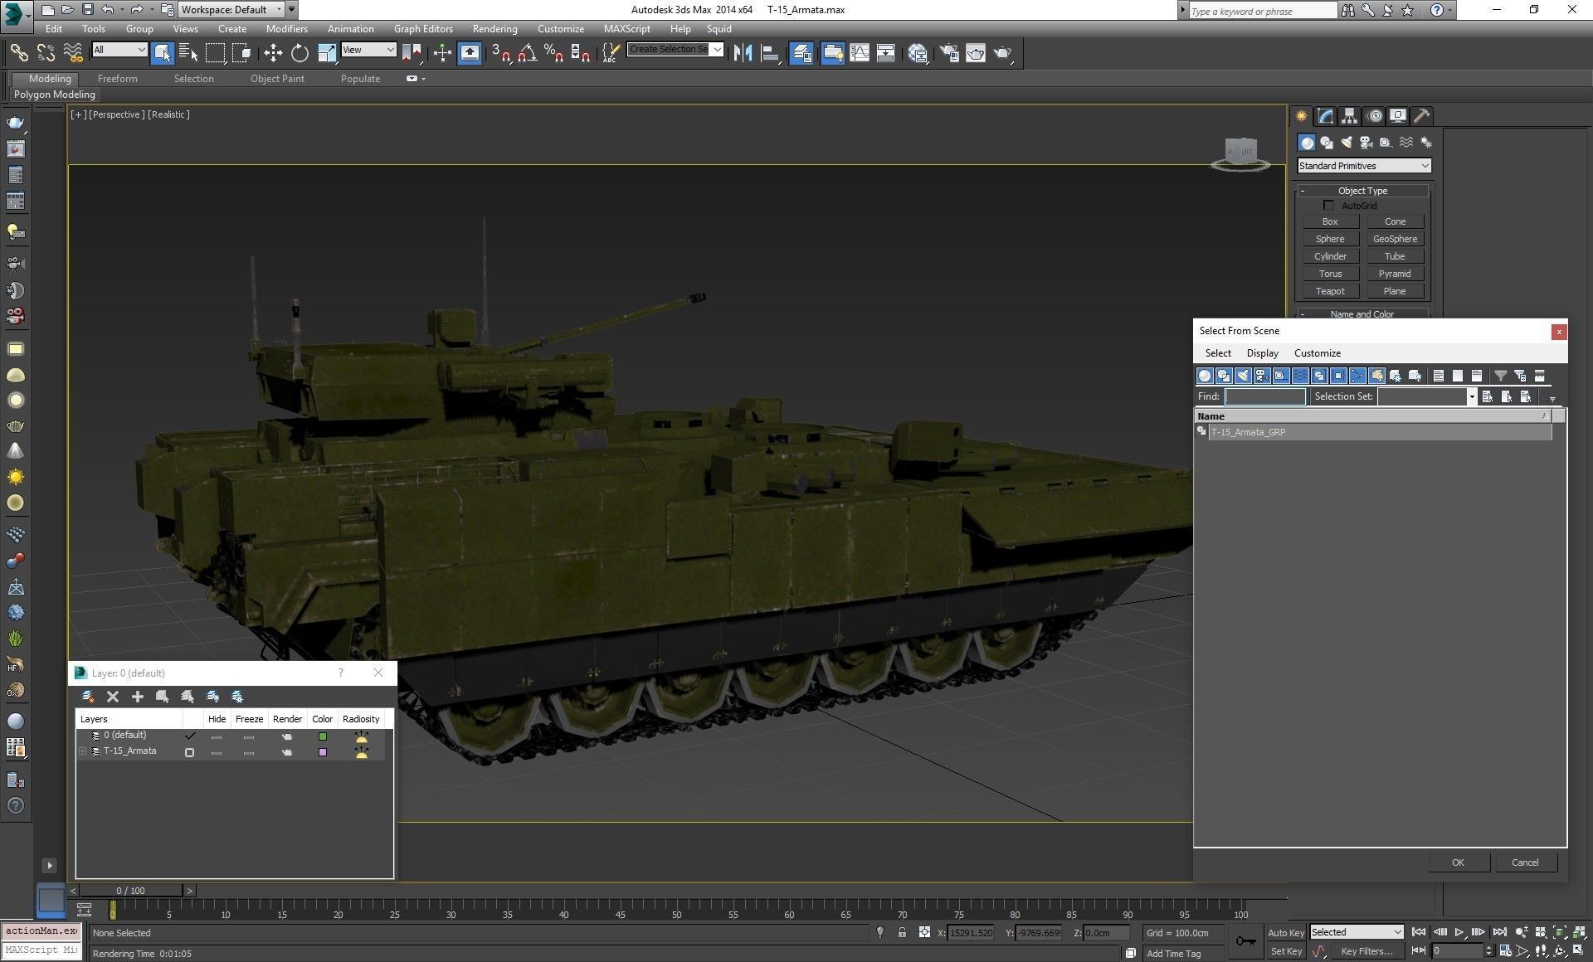Click Angle Snap Toggle icon

527,53
